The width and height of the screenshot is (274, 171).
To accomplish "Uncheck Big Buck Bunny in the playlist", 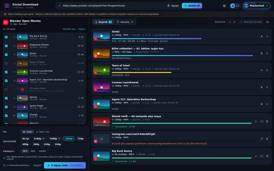I will (x=6, y=37).
